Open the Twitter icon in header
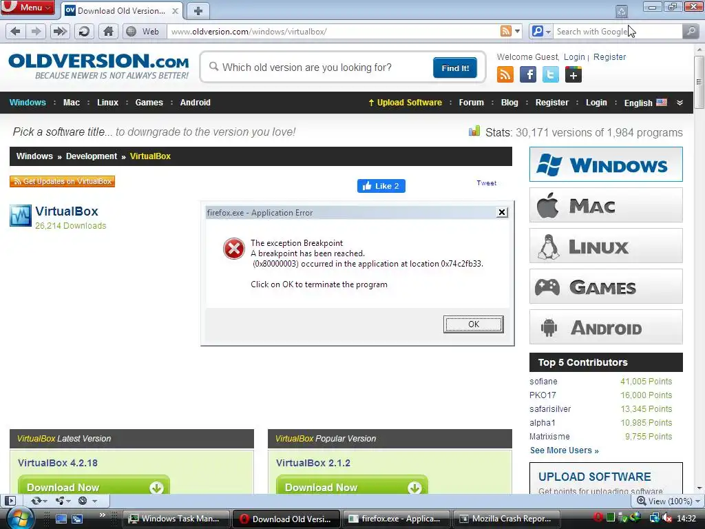This screenshot has height=529, width=705. (551, 74)
